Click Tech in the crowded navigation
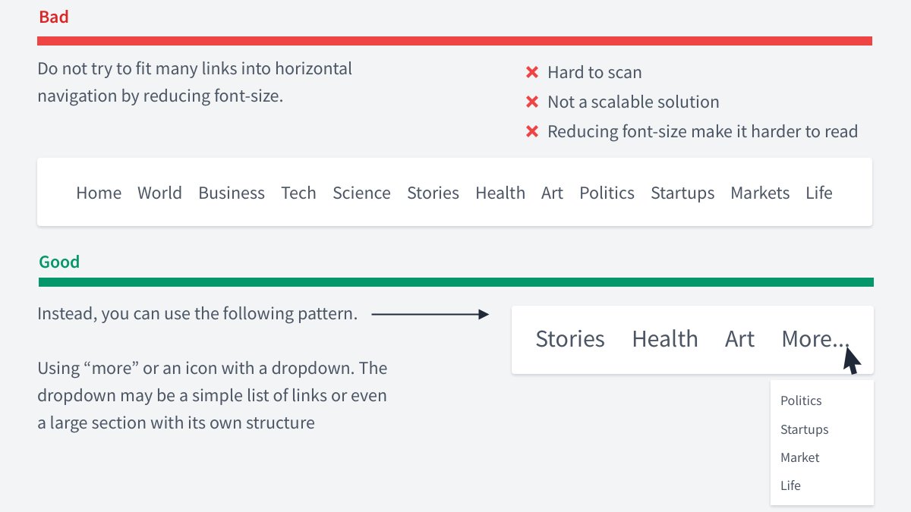This screenshot has height=512, width=911. point(298,193)
